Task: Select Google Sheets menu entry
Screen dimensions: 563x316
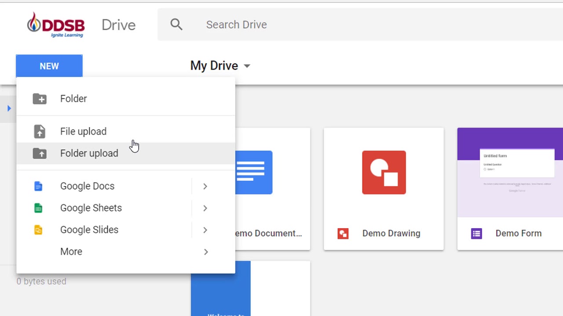Action: (126, 208)
